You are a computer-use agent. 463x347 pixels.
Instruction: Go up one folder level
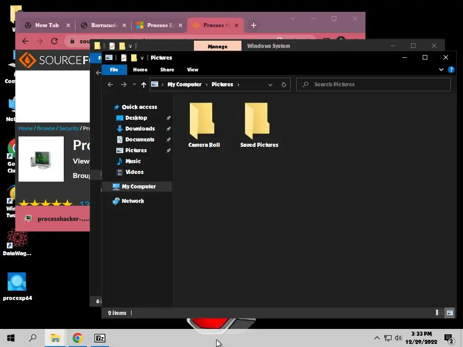(143, 84)
